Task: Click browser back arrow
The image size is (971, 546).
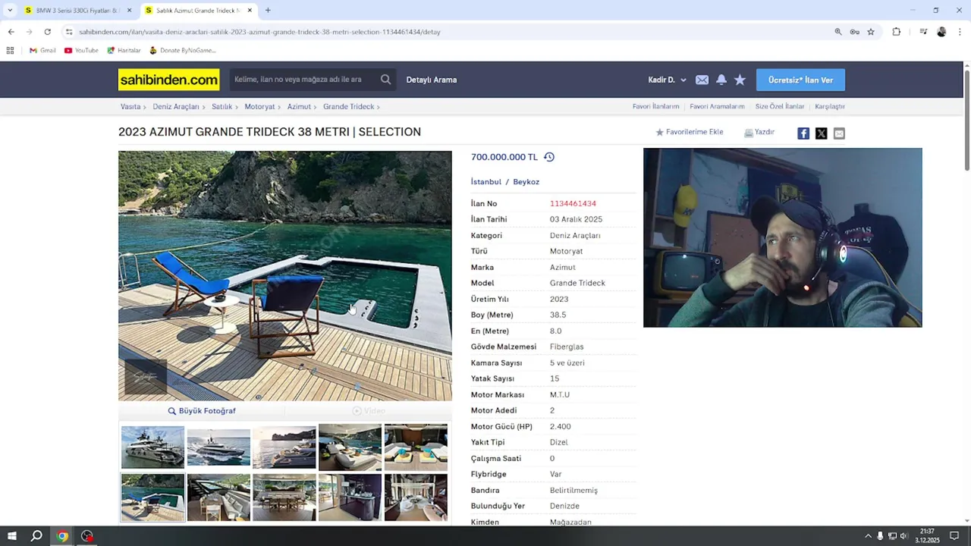Action: tap(11, 32)
